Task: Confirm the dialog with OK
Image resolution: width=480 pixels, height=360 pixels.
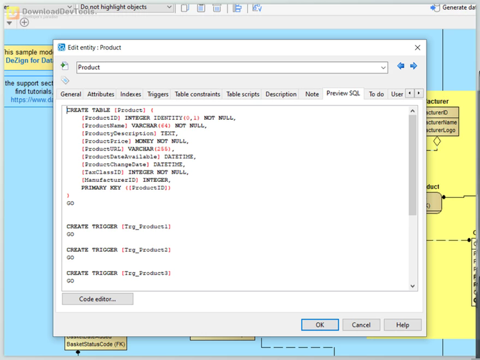Action: [320, 325]
